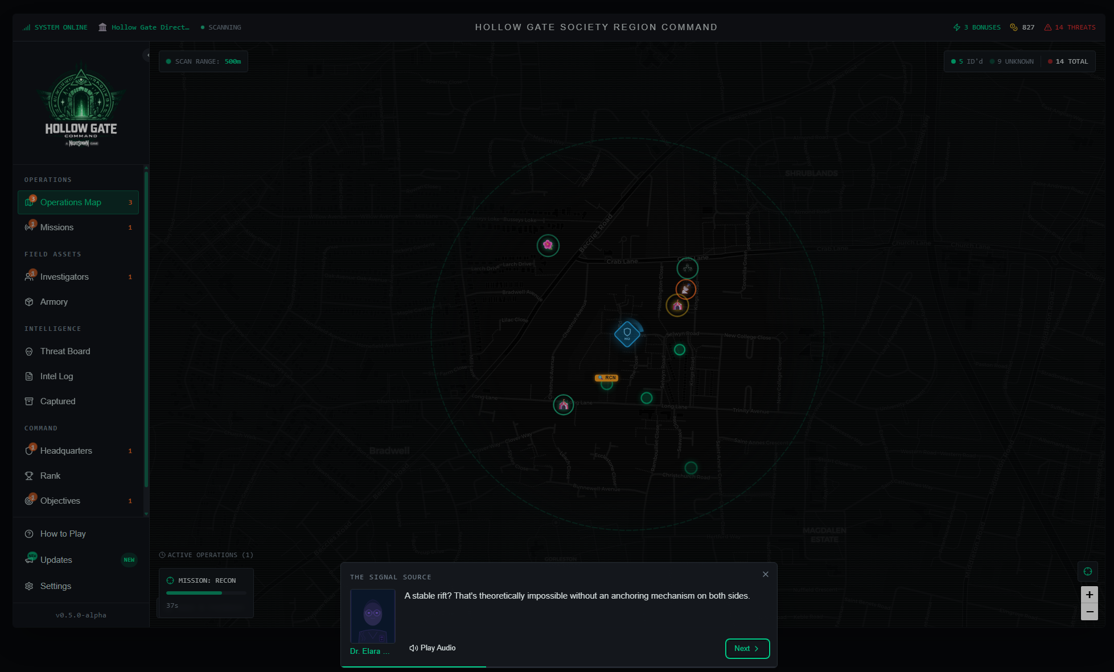Open the Missions menu item
The height and width of the screenshot is (672, 1114).
pos(57,227)
